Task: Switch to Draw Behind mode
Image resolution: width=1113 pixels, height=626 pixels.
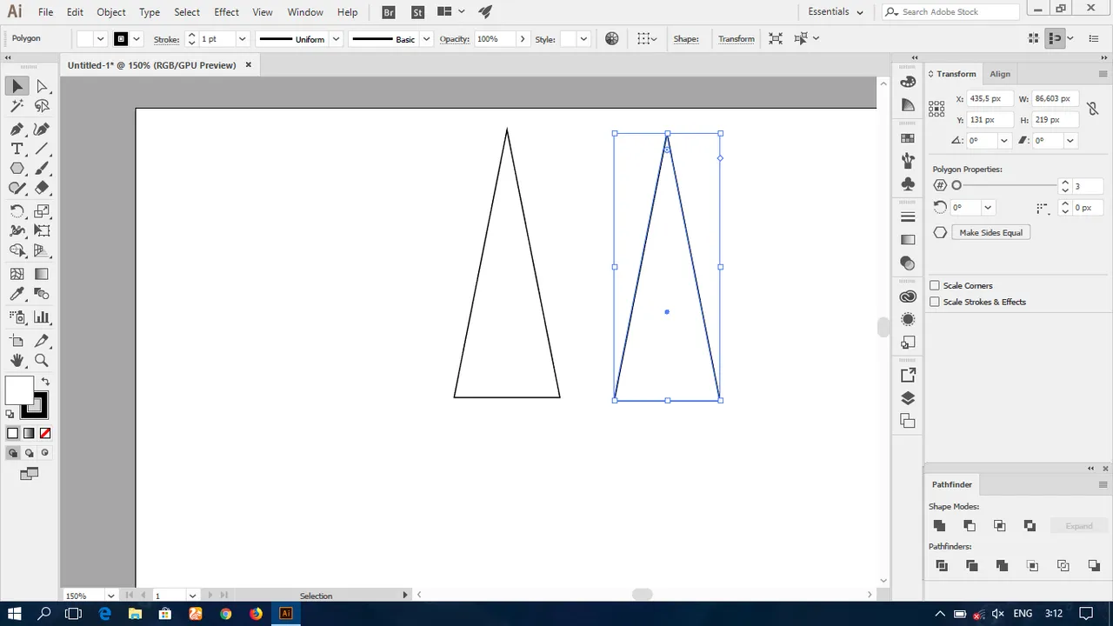Action: pyautogui.click(x=29, y=453)
